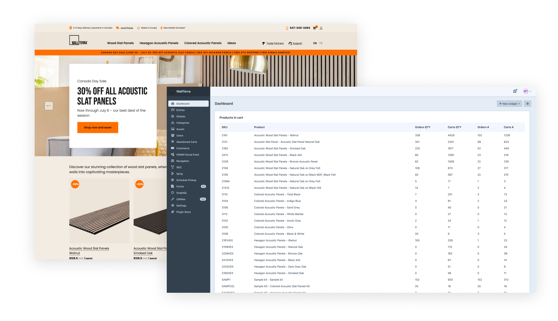Click SKU 2413HEX cell
The image size is (558, 321).
click(x=227, y=260)
